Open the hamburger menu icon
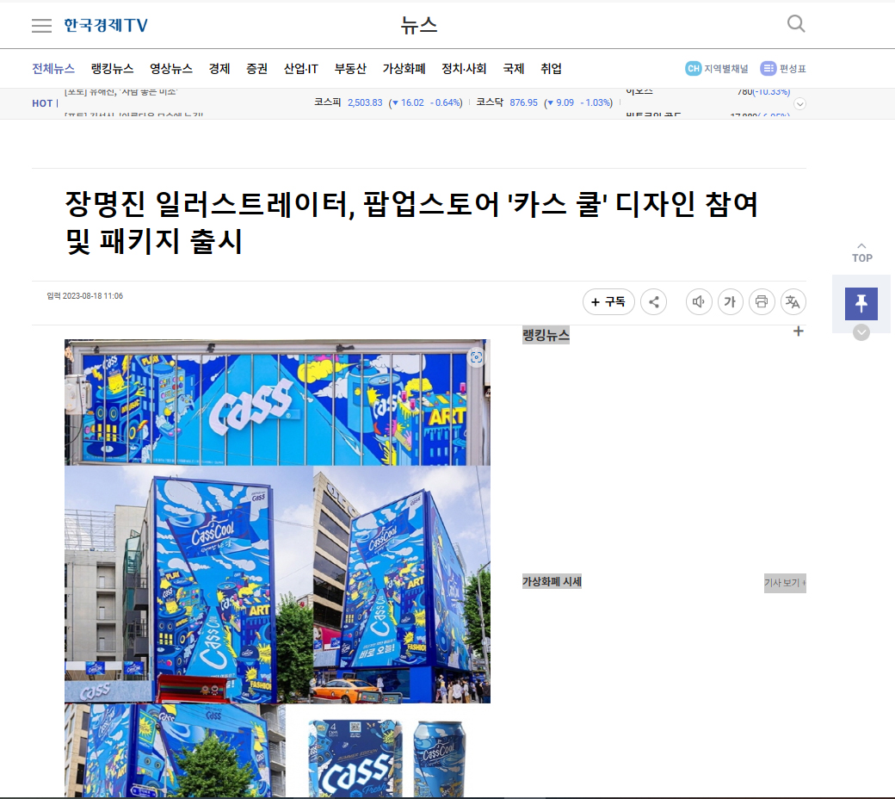 (41, 26)
